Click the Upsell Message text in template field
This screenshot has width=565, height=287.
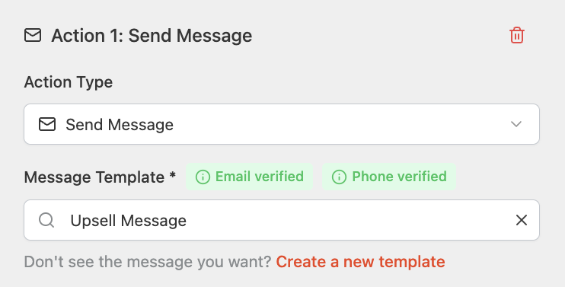(128, 221)
